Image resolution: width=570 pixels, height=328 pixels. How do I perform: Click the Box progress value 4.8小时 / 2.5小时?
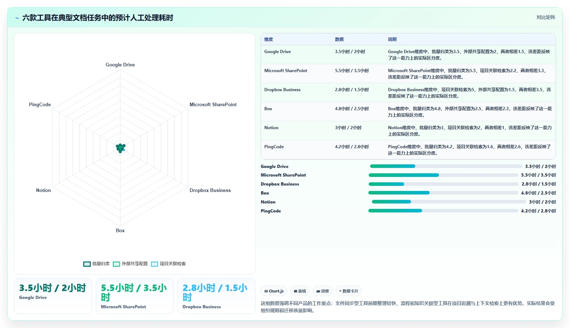pos(538,193)
